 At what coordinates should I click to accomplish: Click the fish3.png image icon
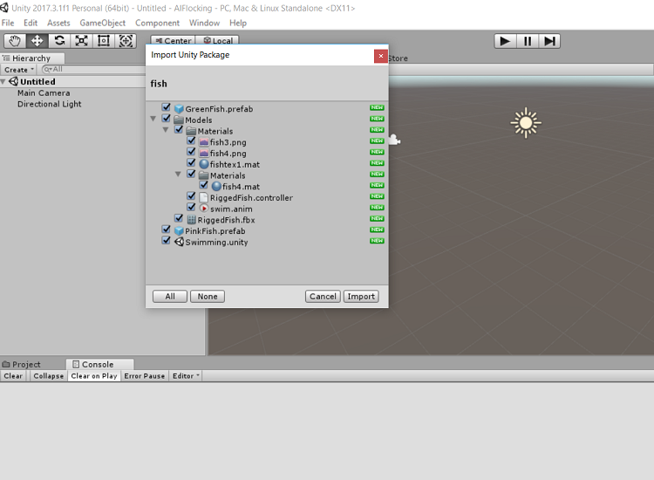pos(203,142)
